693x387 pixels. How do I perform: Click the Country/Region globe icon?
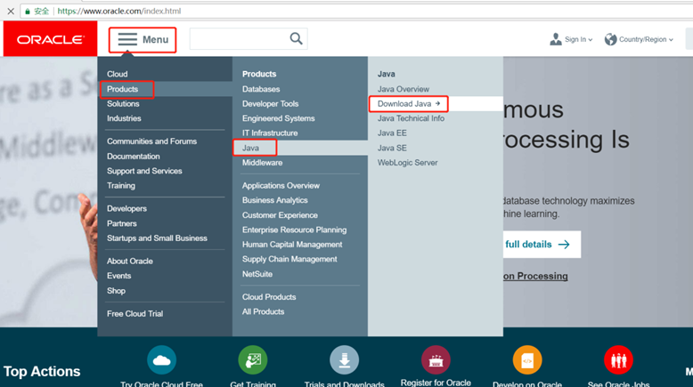(610, 39)
